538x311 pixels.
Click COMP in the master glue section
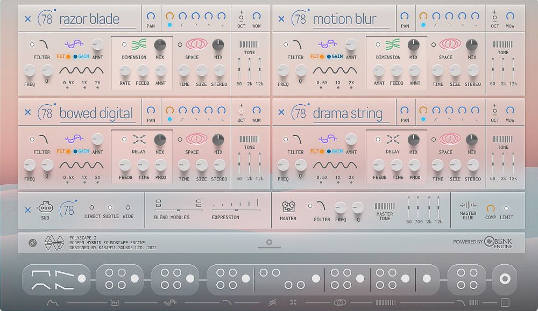point(490,208)
